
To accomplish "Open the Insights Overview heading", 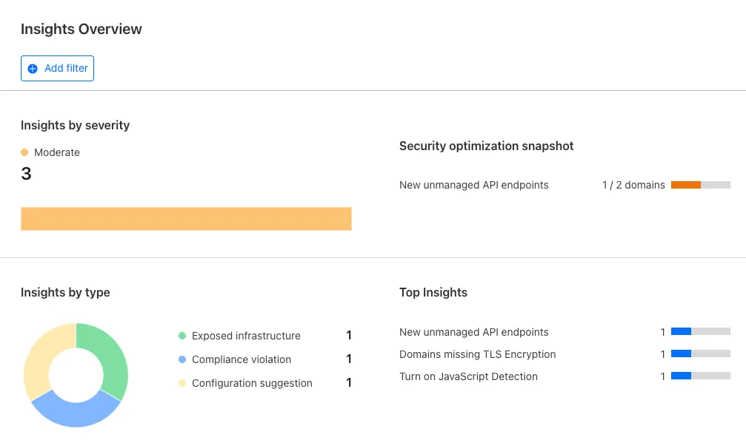I will (81, 29).
